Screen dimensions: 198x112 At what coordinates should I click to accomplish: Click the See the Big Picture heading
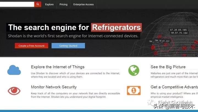click(168, 67)
